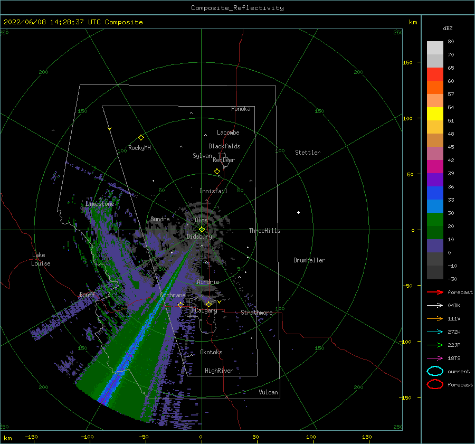Click the Okotoks label

212,352
